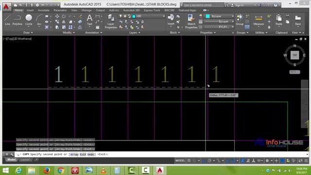Viewport: 311px width, 175px height.
Task: Click the Insert block icon
Action: (171, 20)
